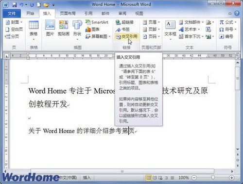The width and height of the screenshot is (243, 184).
Task: Open the 文件 tab
Action: click(12, 14)
